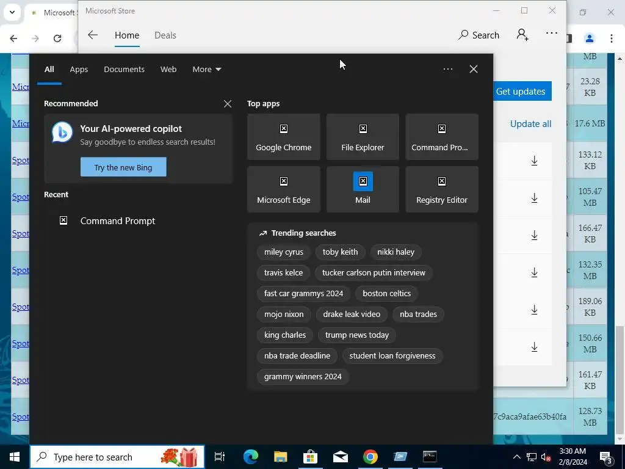Go back in Microsoft Store
Image resolution: width=625 pixels, height=469 pixels.
93,35
